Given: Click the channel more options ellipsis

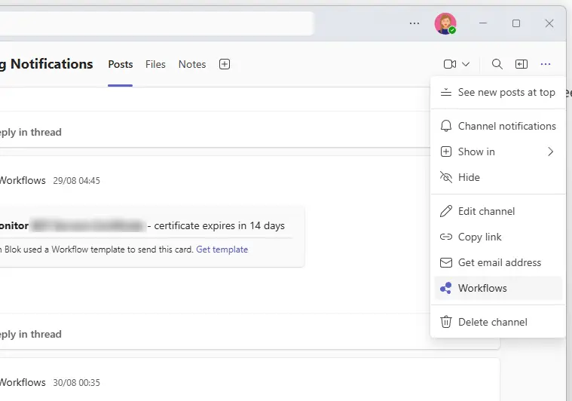Looking at the screenshot, I should (x=546, y=65).
